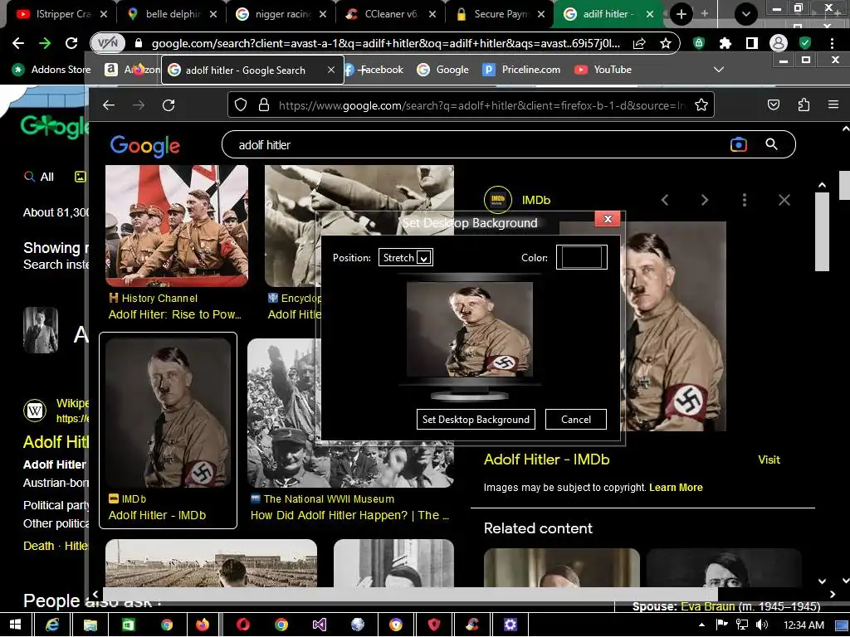The image size is (850, 637).
Task: Click the Windows Start button
Action: [15, 625]
